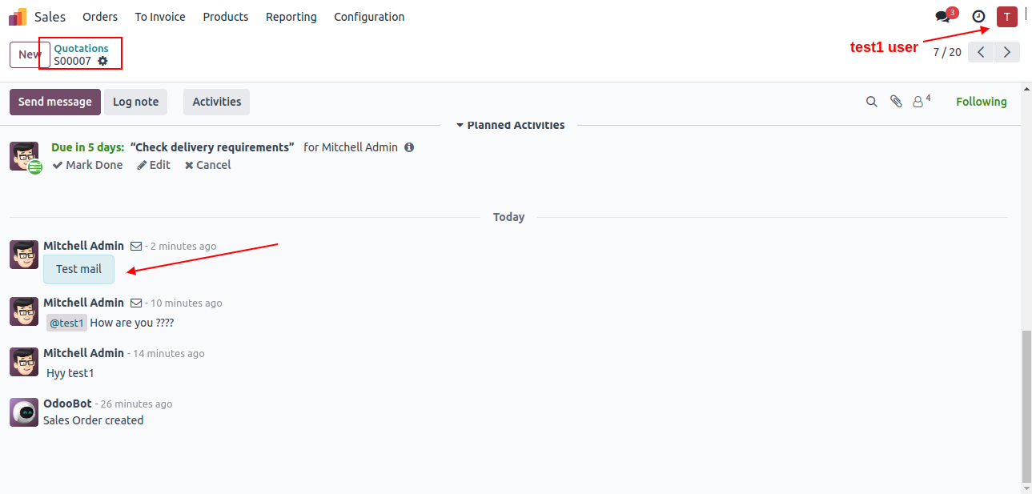The image size is (1032, 494).
Task: Click the activity info icon
Action: click(x=409, y=147)
